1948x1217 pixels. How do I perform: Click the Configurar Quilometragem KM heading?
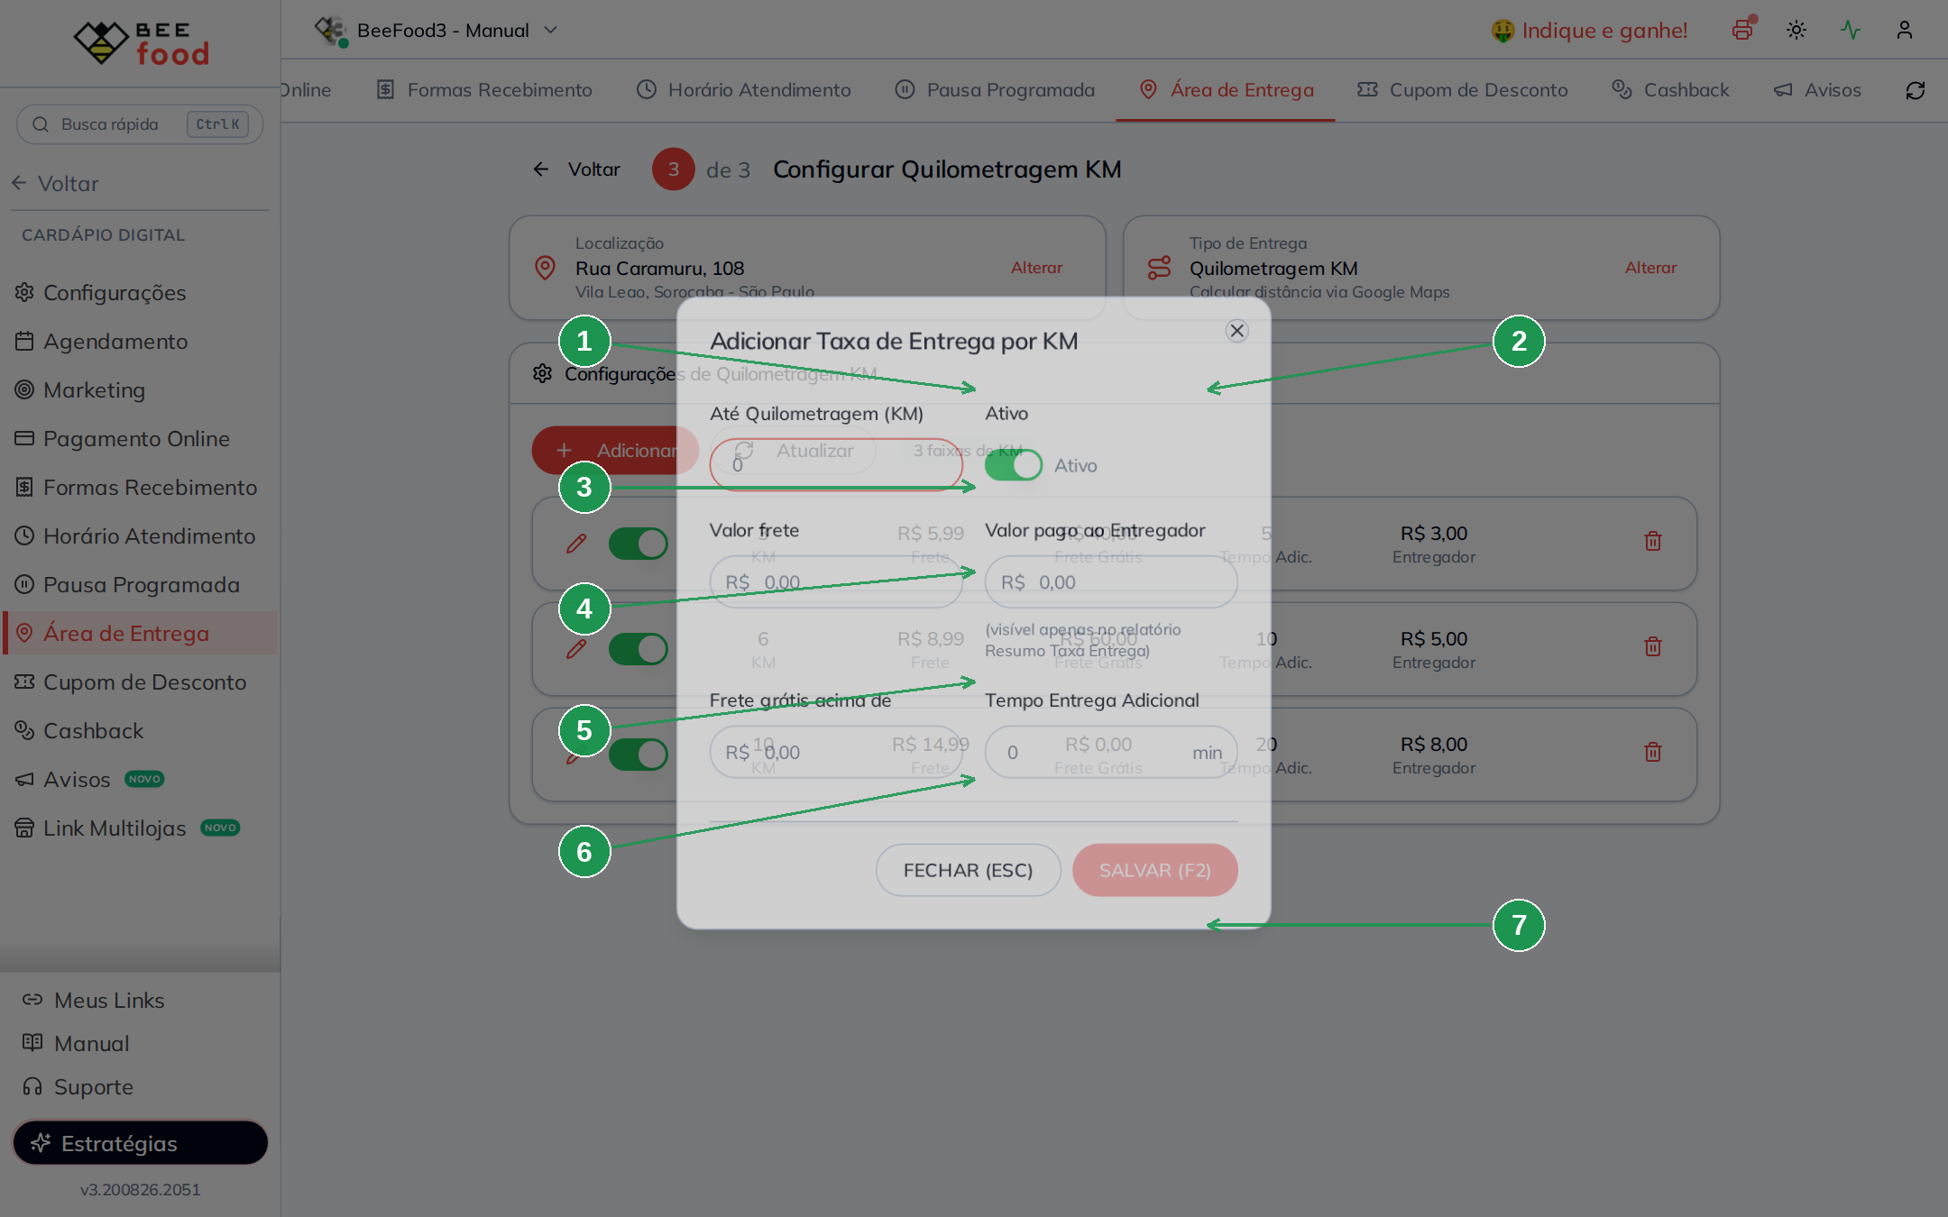(x=947, y=169)
